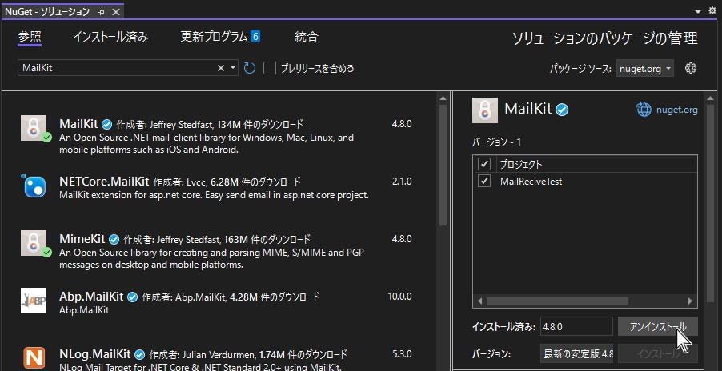The height and width of the screenshot is (371, 722).
Task: Click the MailKit package lock icon
Action: 34,128
